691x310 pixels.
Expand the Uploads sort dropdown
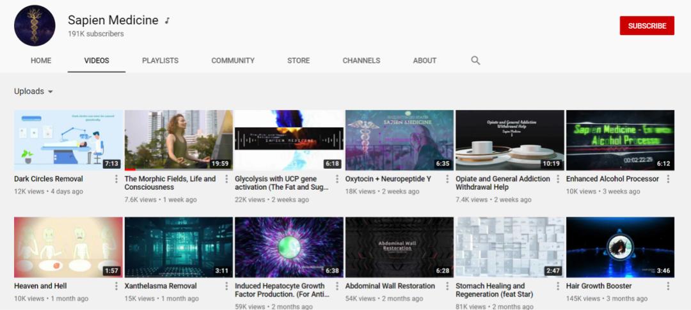(33, 91)
